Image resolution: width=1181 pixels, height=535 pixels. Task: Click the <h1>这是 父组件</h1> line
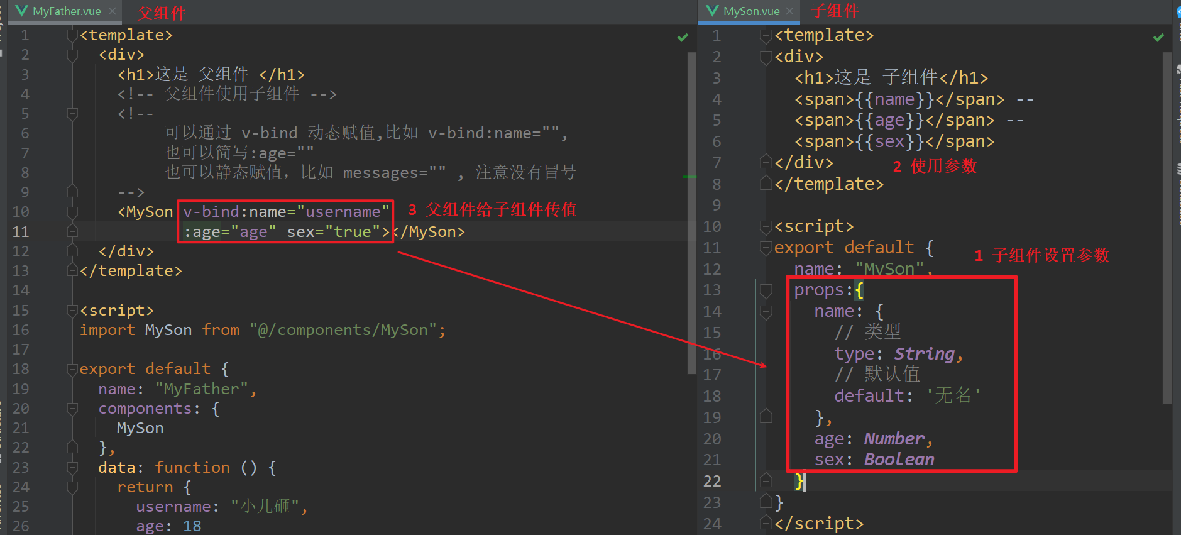[x=211, y=75]
